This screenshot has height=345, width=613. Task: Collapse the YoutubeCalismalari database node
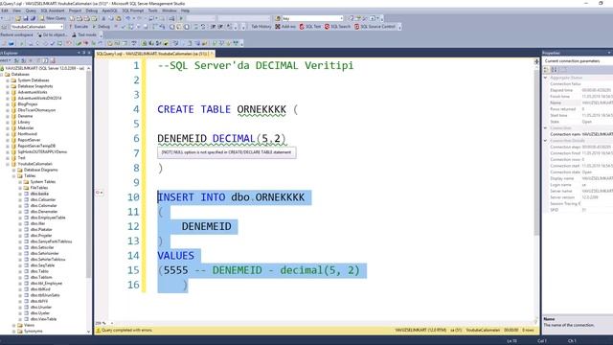[x=8, y=164]
